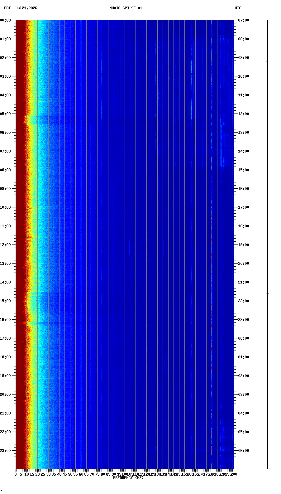Click the 06:00 UTC time label
The width and height of the screenshot is (281, 494).
coord(244,451)
